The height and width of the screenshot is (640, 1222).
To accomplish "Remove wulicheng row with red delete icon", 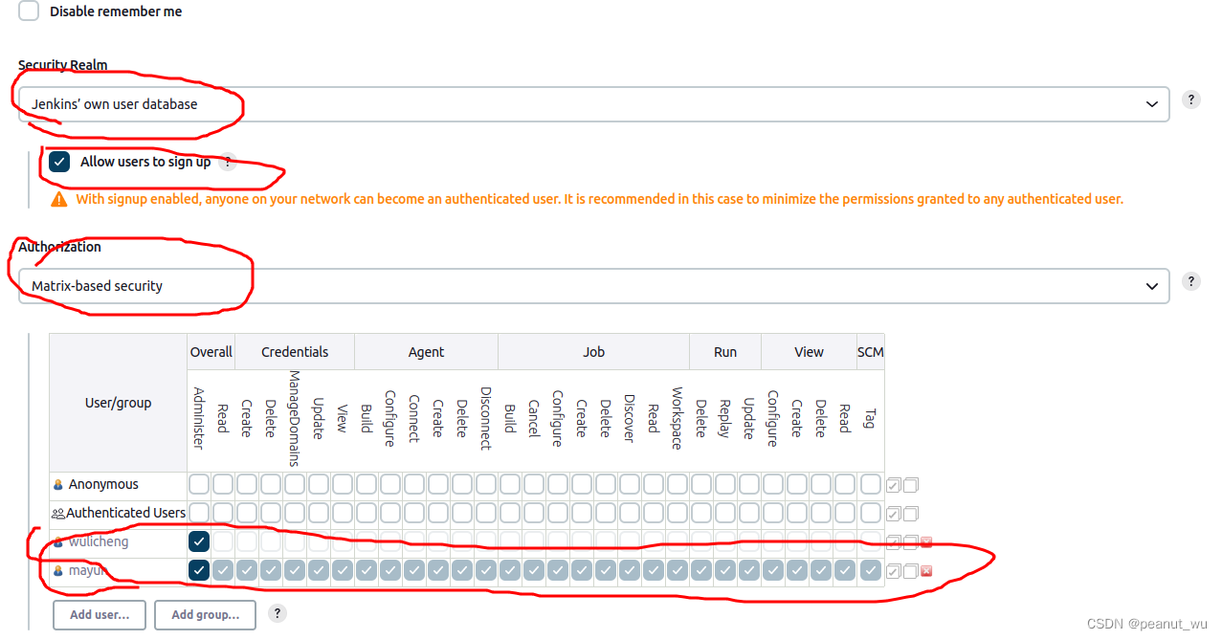I will [x=926, y=542].
